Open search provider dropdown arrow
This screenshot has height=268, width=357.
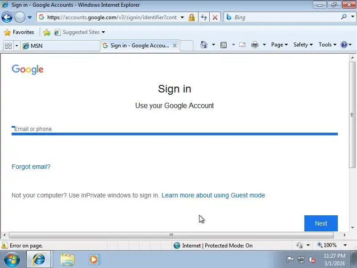tap(353, 17)
